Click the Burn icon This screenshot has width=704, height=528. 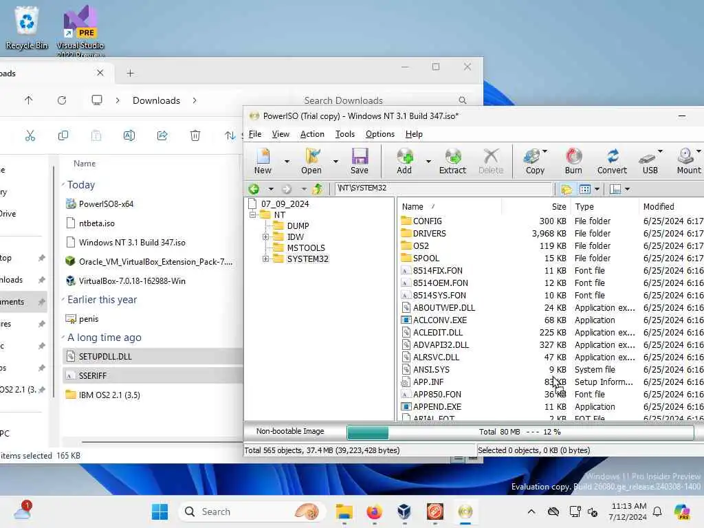point(573,161)
